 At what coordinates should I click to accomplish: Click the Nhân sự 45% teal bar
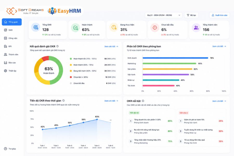click(161, 80)
